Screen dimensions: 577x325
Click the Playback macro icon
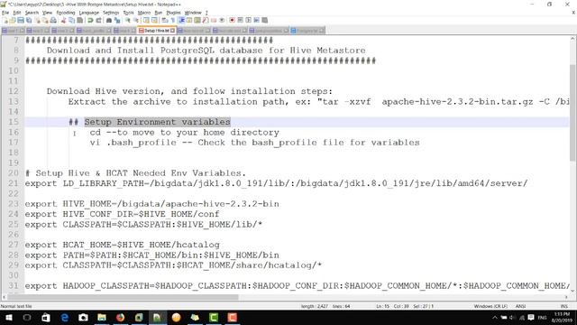tap(249, 20)
